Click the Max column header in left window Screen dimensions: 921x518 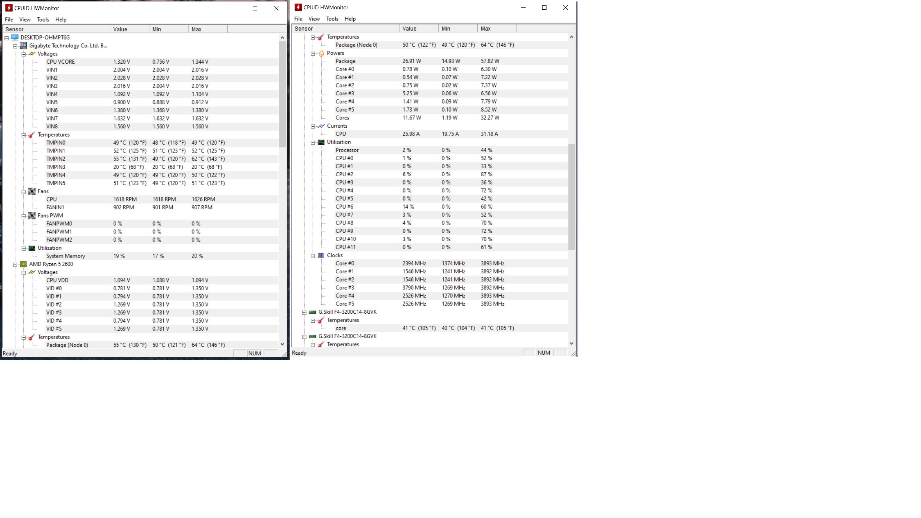click(x=207, y=29)
